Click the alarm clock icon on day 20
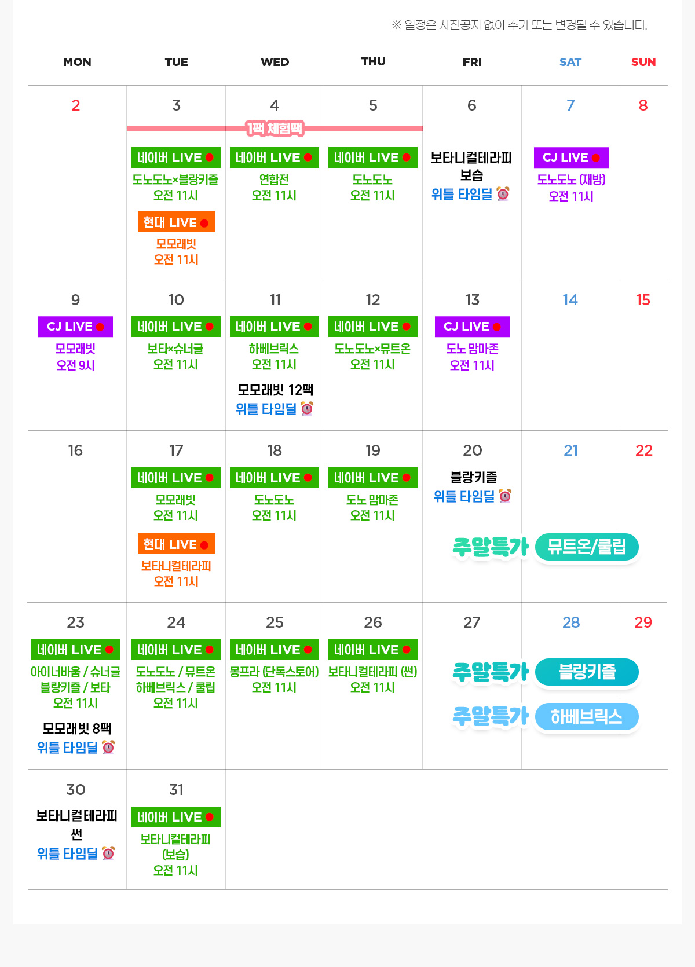Image resolution: width=695 pixels, height=967 pixels. point(505,496)
